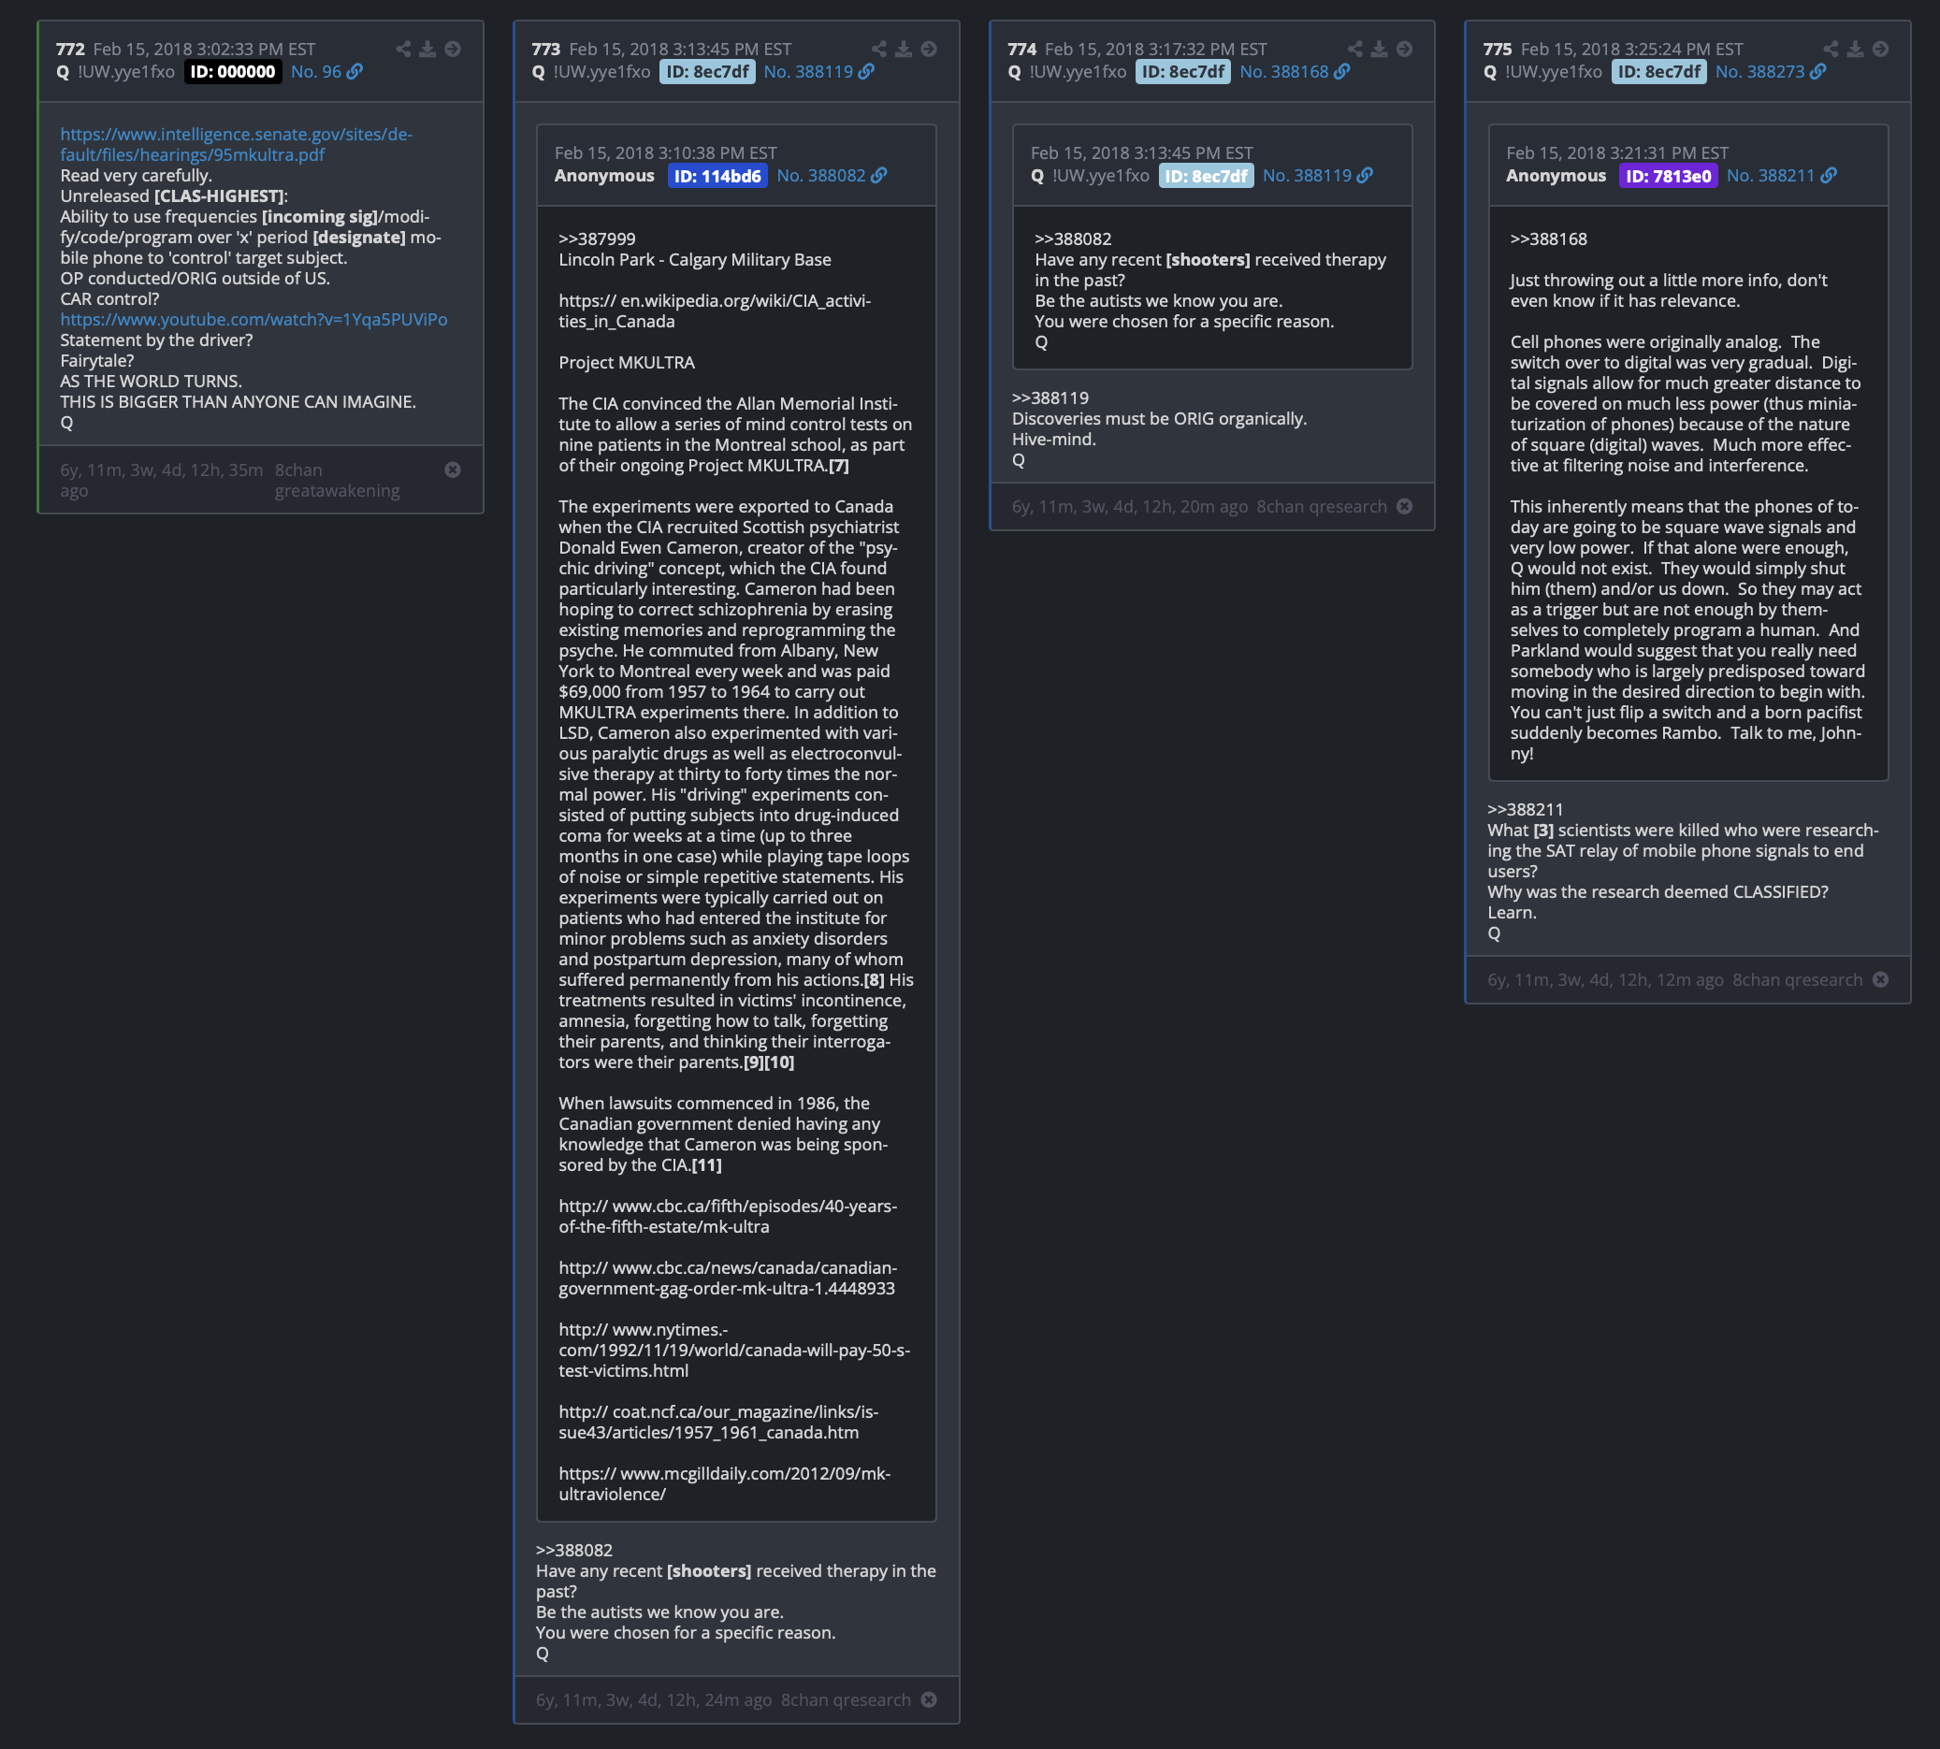Click arrow icon on post 772

coord(453,49)
